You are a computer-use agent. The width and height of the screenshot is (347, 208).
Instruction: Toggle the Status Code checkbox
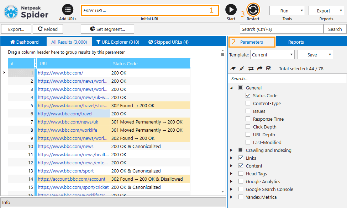(x=248, y=95)
